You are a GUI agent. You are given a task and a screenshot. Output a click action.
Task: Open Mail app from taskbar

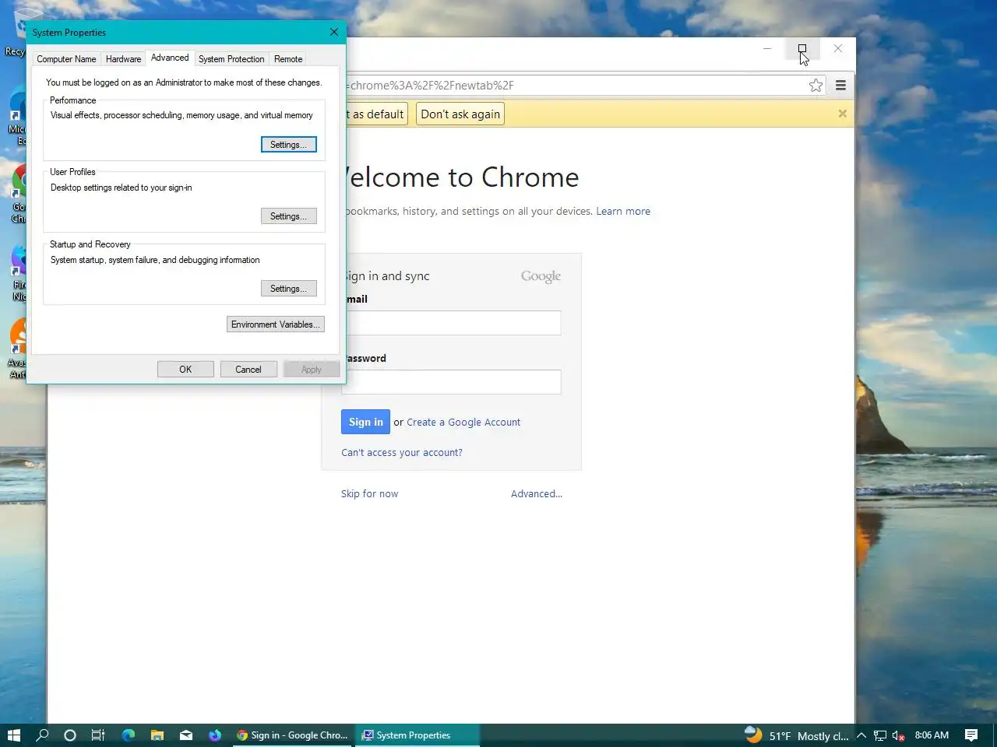coord(185,735)
